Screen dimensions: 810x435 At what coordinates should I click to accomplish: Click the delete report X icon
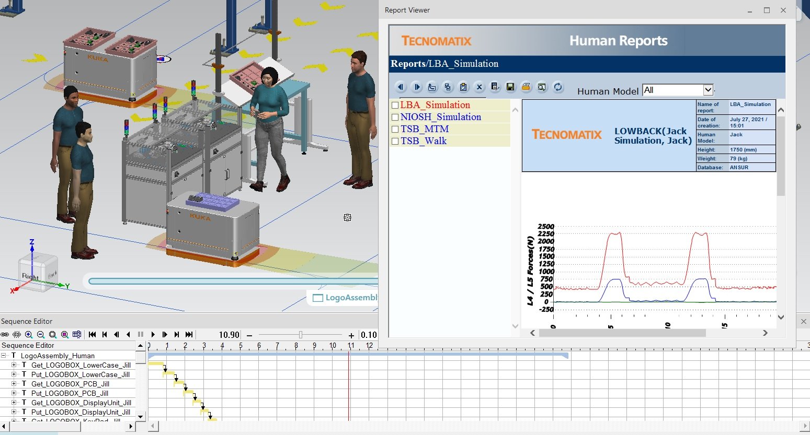(x=479, y=87)
